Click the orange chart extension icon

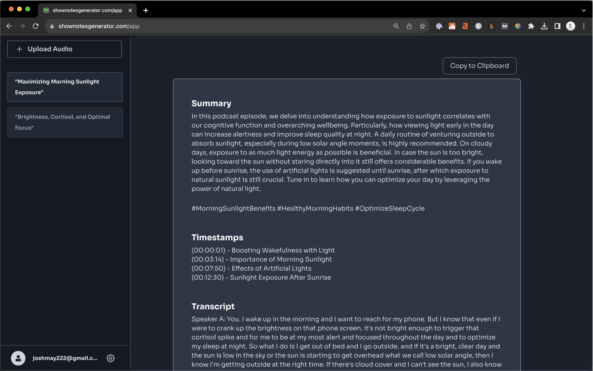[x=452, y=26]
